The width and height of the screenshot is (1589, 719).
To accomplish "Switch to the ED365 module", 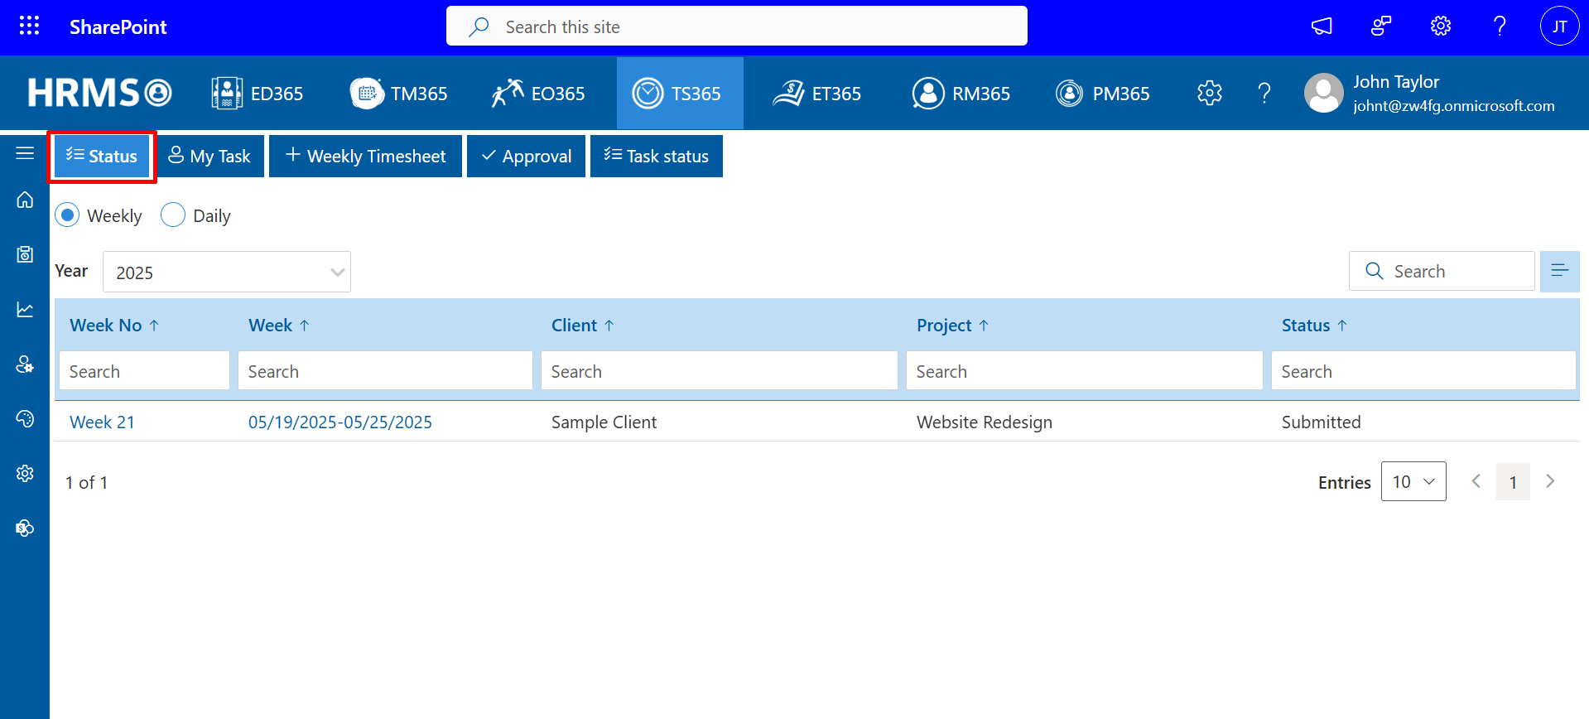I will (258, 94).
